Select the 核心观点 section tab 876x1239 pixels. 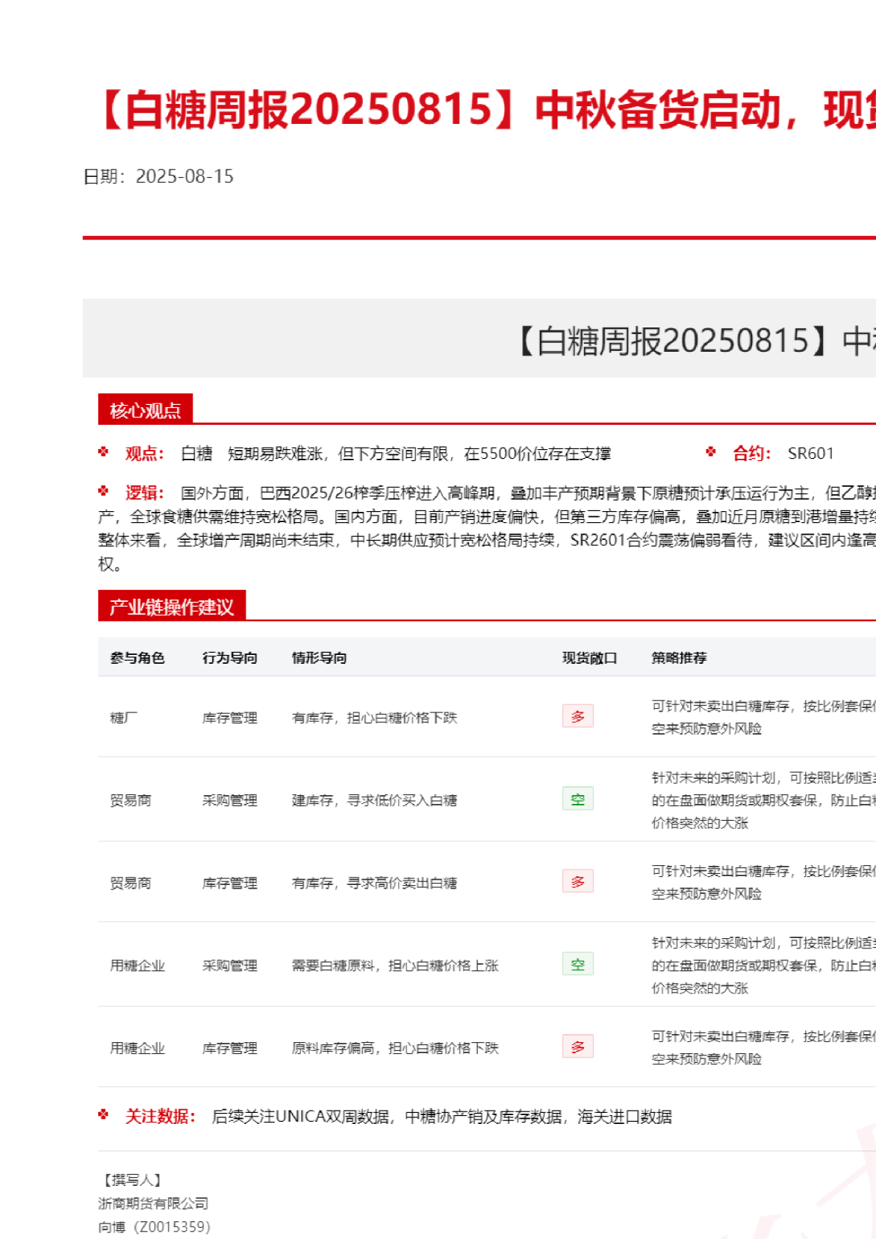click(145, 410)
